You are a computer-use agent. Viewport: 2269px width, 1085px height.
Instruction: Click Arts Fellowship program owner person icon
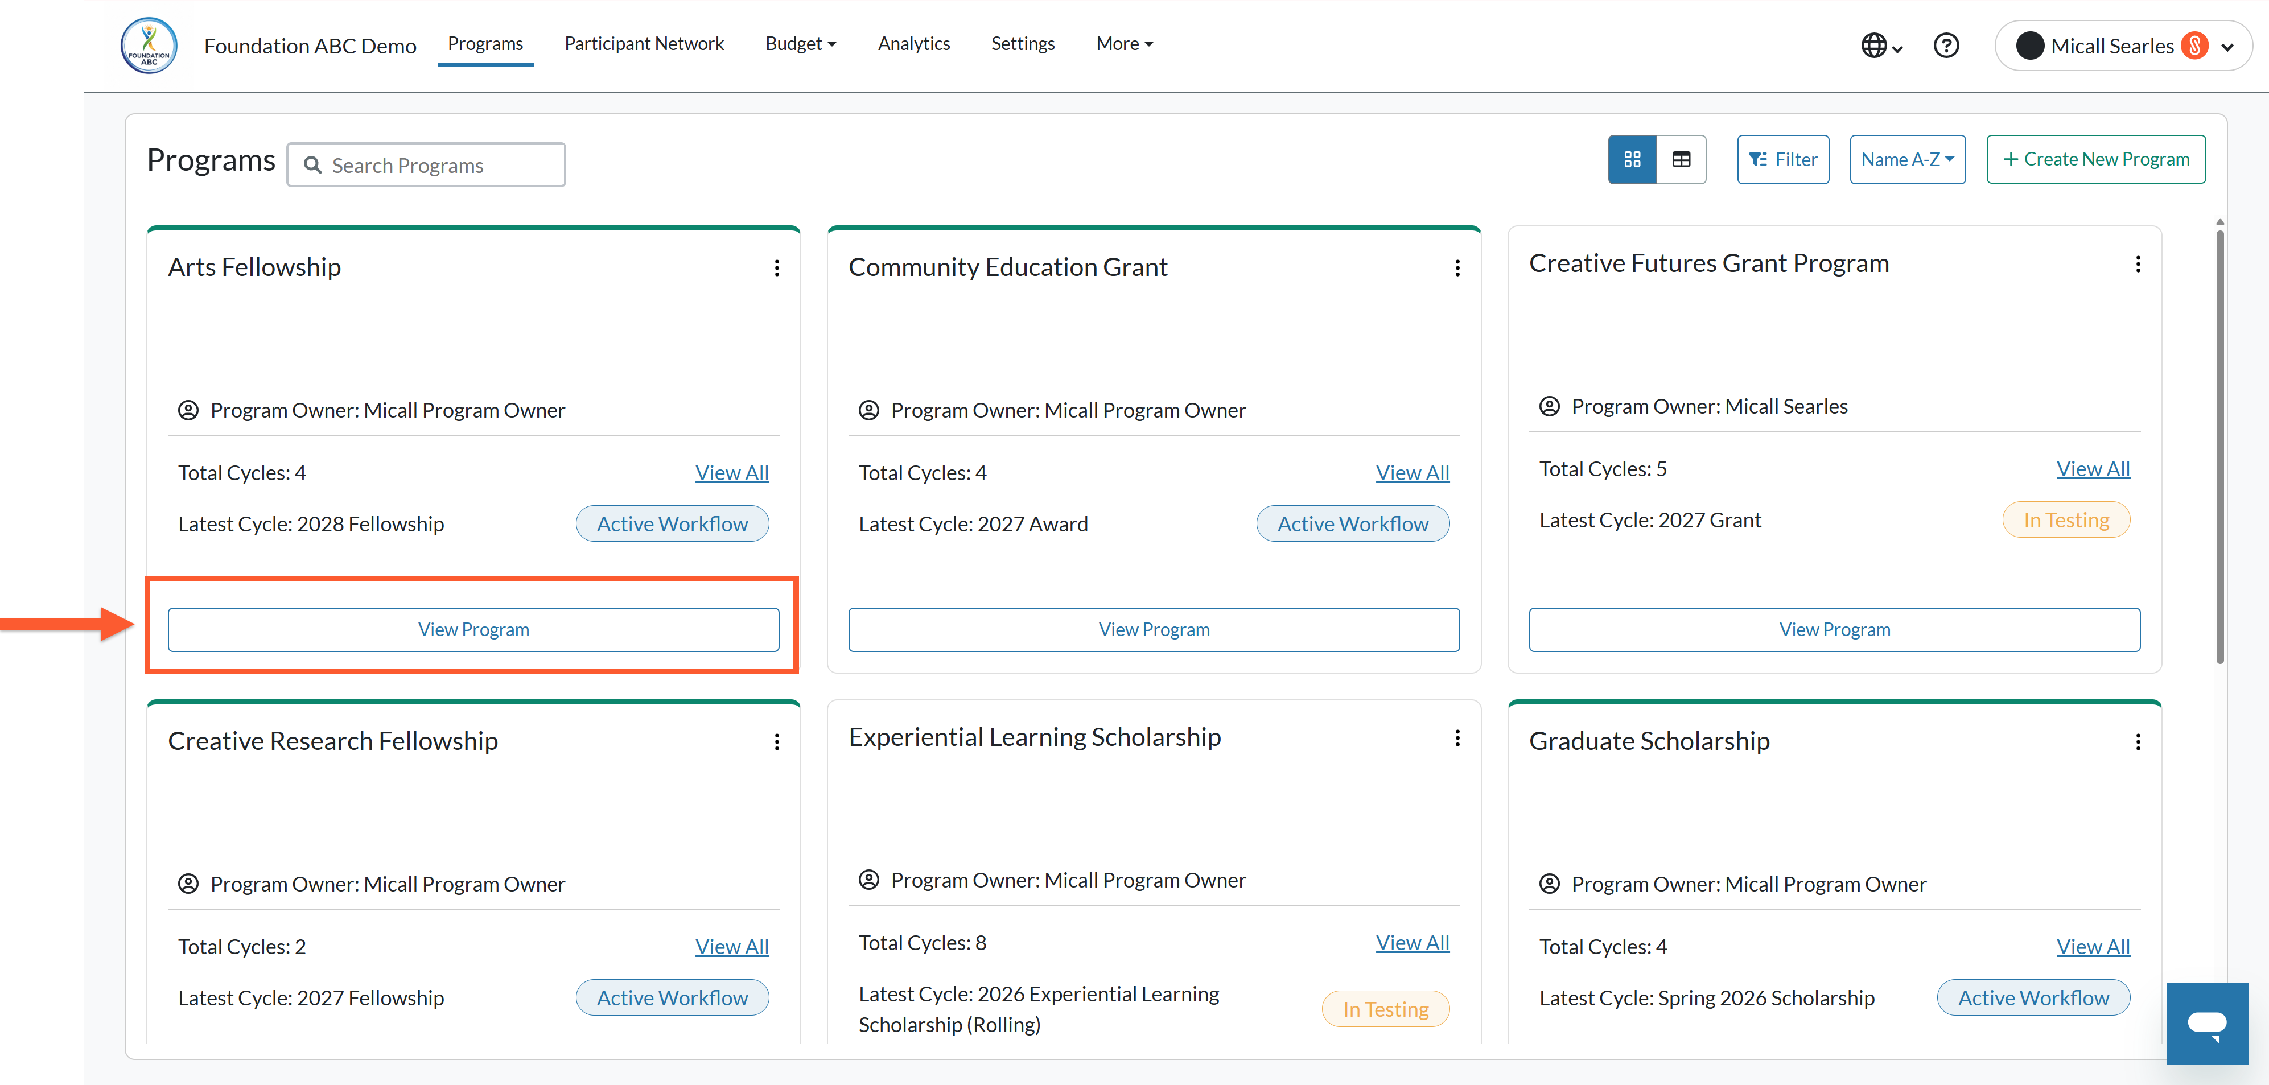[188, 410]
